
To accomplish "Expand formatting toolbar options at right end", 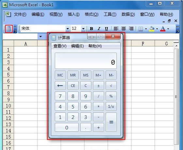I will point(177,29).
